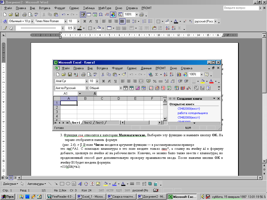This screenshot has width=267, height=200.
Task: Insert Text Box from drawing toolbar
Action: click(74, 184)
